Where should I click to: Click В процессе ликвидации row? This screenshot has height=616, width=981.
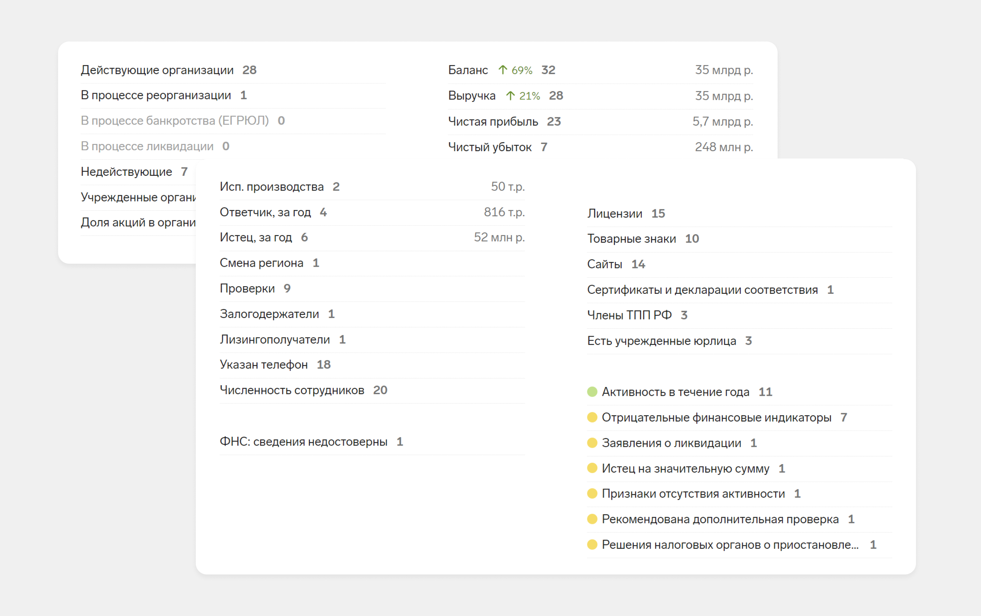233,146
